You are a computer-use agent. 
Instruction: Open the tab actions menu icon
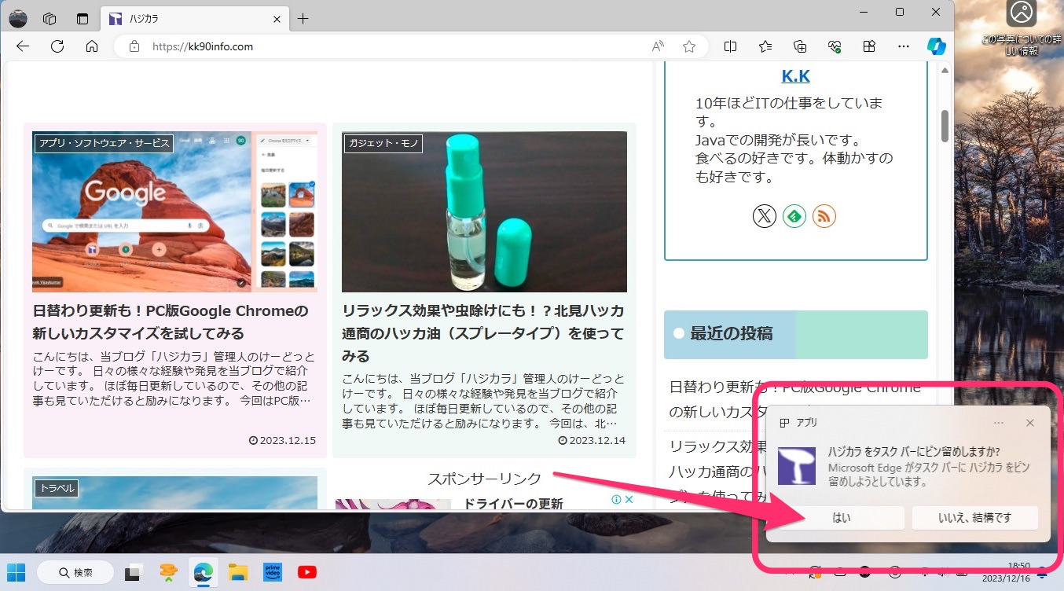(x=83, y=19)
